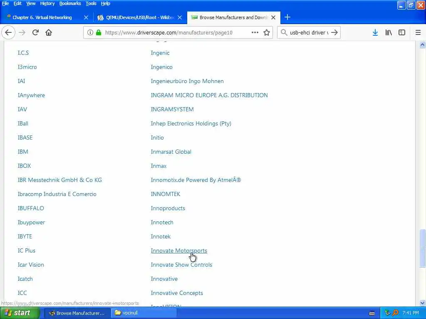The height and width of the screenshot is (319, 426).
Task: Open the Help menu
Action: click(105, 3)
